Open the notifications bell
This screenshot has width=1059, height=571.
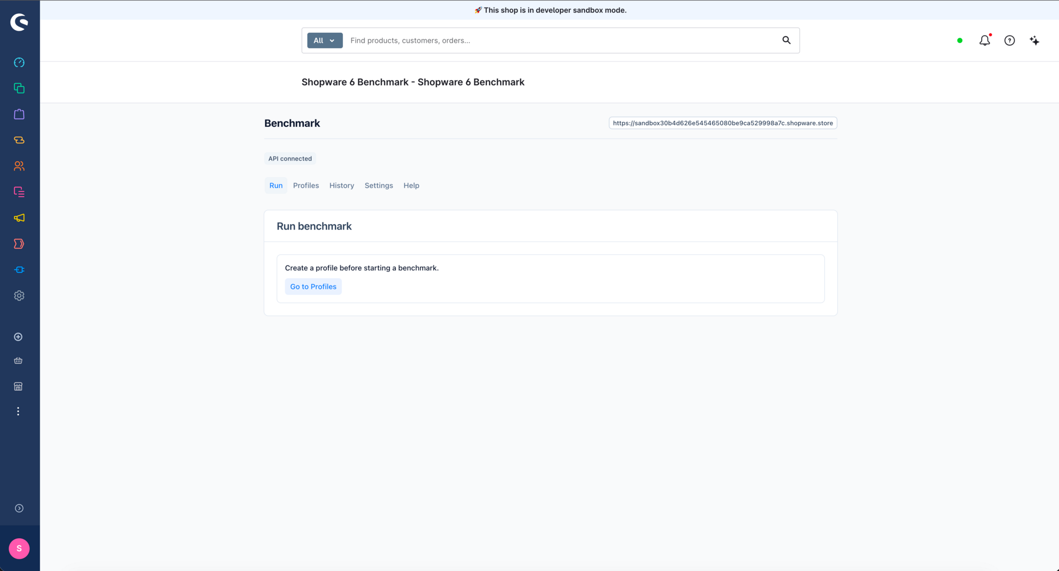[984, 40]
